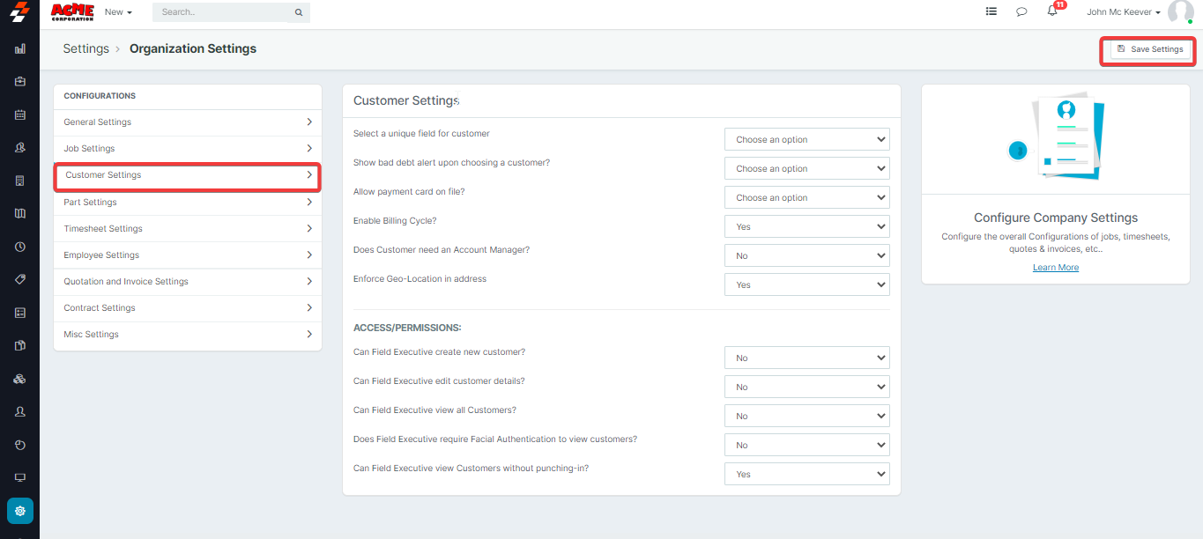The image size is (1203, 539).
Task: Click the list icon in top bar
Action: click(x=991, y=12)
